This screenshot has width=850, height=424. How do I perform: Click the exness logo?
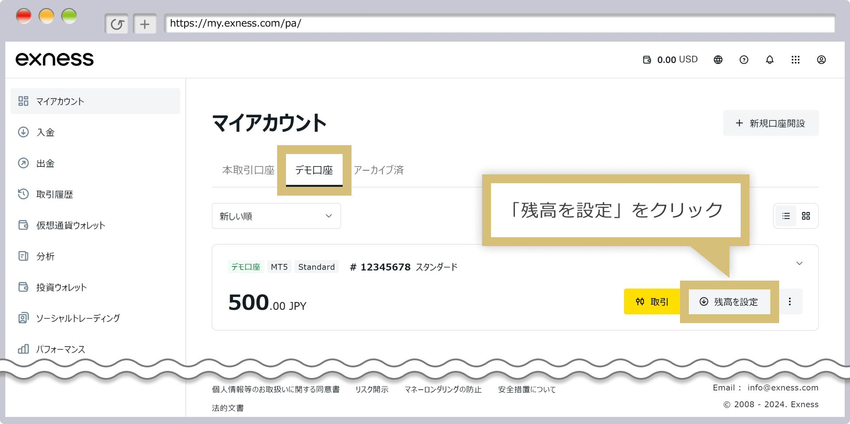click(x=54, y=59)
